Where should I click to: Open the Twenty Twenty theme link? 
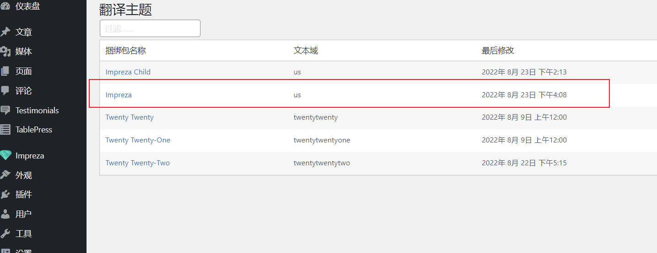(130, 117)
